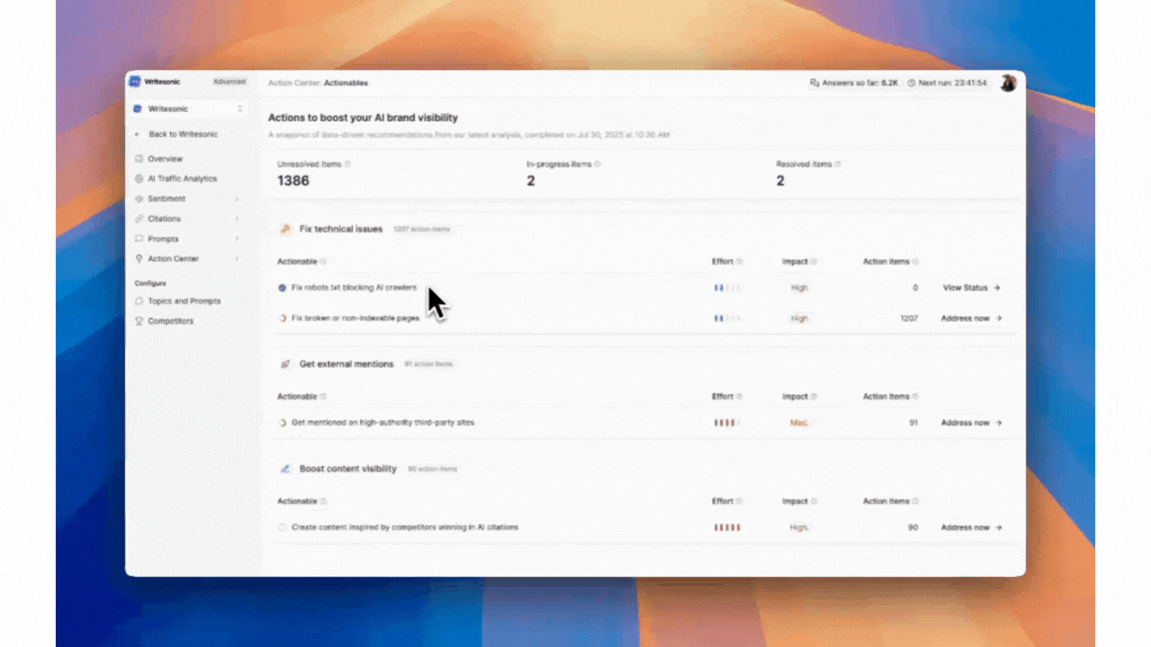
Task: Click Impact info icon in external mentions
Action: [814, 396]
